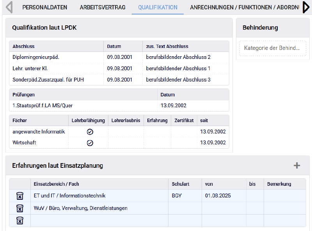Switch to the Arbeitsvertrag tab

click(103, 7)
